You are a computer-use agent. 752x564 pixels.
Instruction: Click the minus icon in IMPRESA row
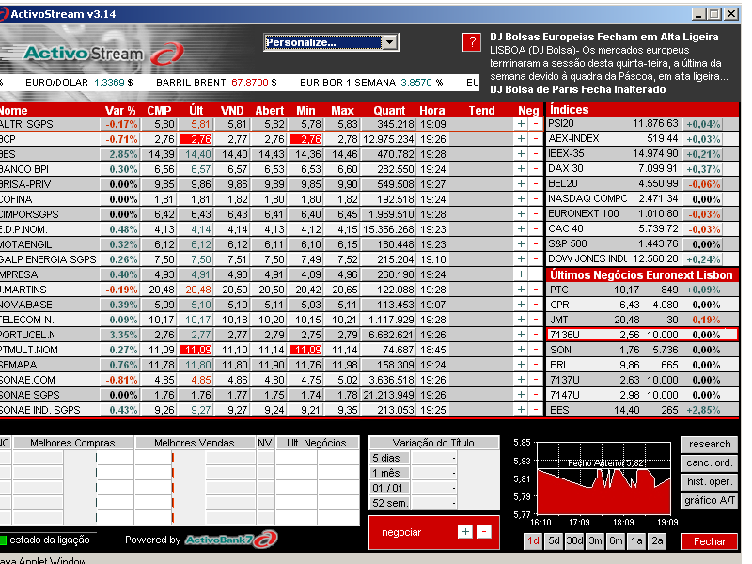[x=535, y=274]
